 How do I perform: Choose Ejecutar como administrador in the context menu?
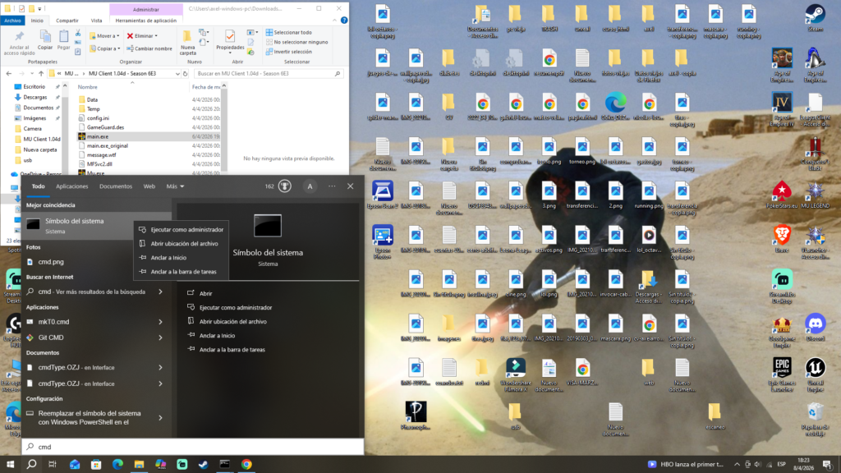[x=186, y=230]
